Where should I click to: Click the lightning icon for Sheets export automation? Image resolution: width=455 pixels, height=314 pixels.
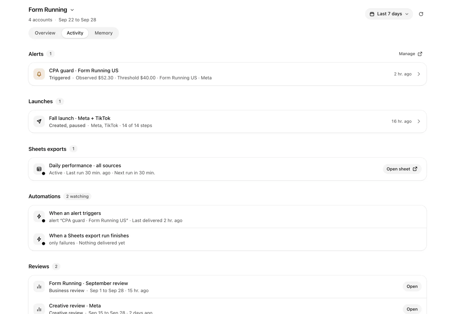[39, 239]
